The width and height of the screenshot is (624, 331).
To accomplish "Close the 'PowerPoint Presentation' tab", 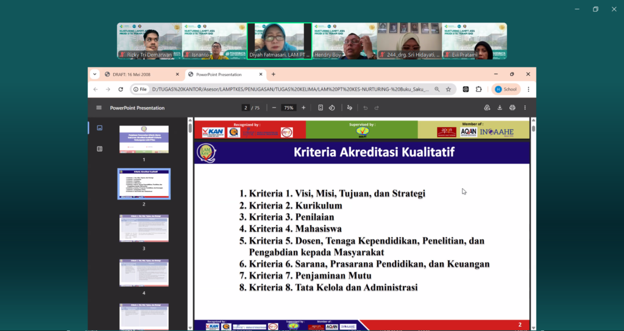I will [x=261, y=74].
